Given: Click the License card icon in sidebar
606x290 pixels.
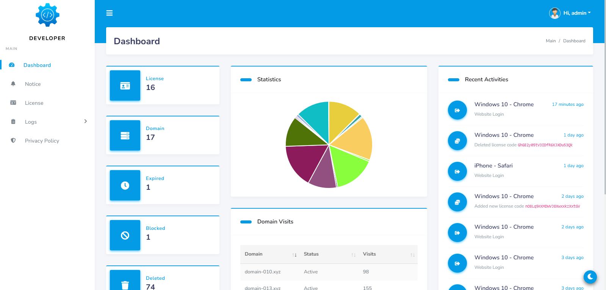Looking at the screenshot, I should (x=13, y=103).
